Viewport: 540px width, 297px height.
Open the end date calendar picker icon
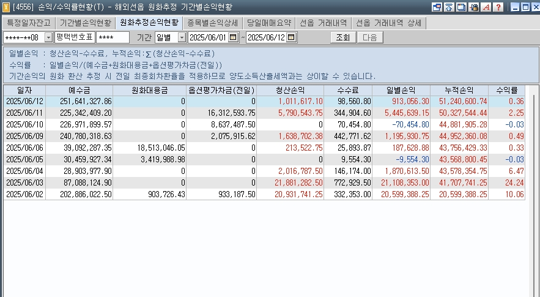point(291,37)
